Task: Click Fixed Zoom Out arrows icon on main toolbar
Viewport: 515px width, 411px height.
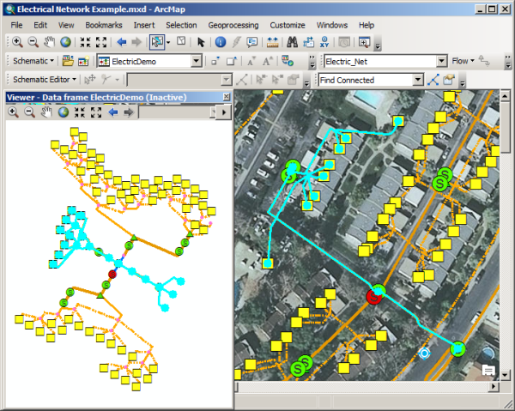Action: click(x=101, y=42)
